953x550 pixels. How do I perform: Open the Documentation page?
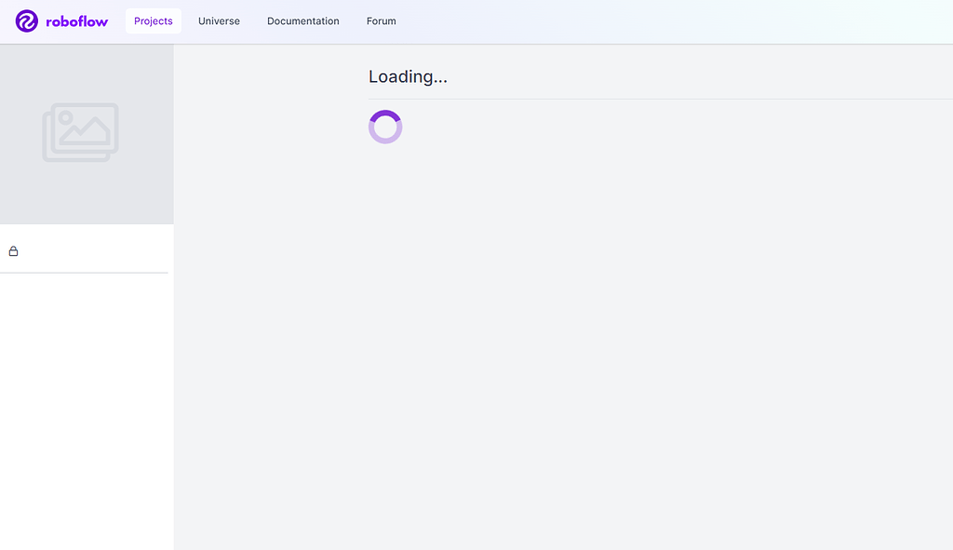(302, 20)
